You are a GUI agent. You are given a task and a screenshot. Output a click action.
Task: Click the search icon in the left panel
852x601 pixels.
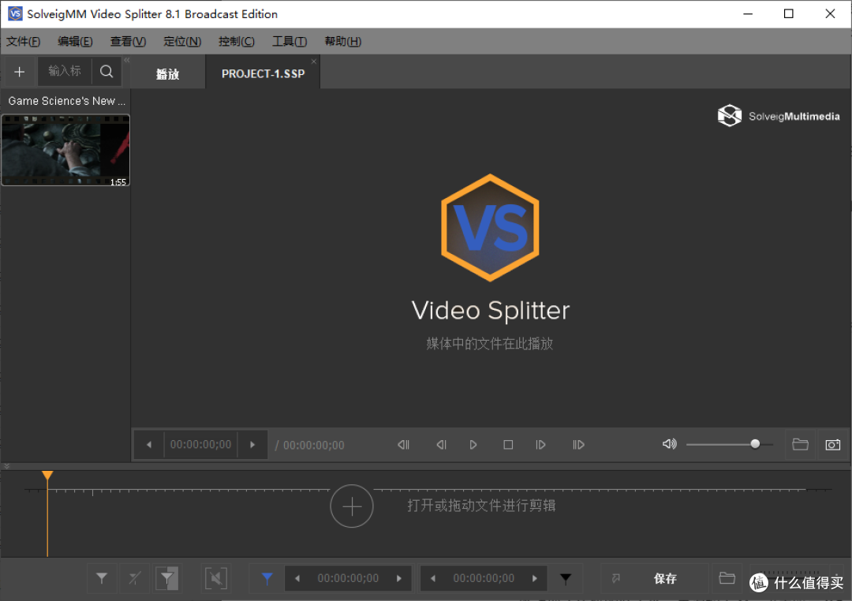tap(106, 71)
